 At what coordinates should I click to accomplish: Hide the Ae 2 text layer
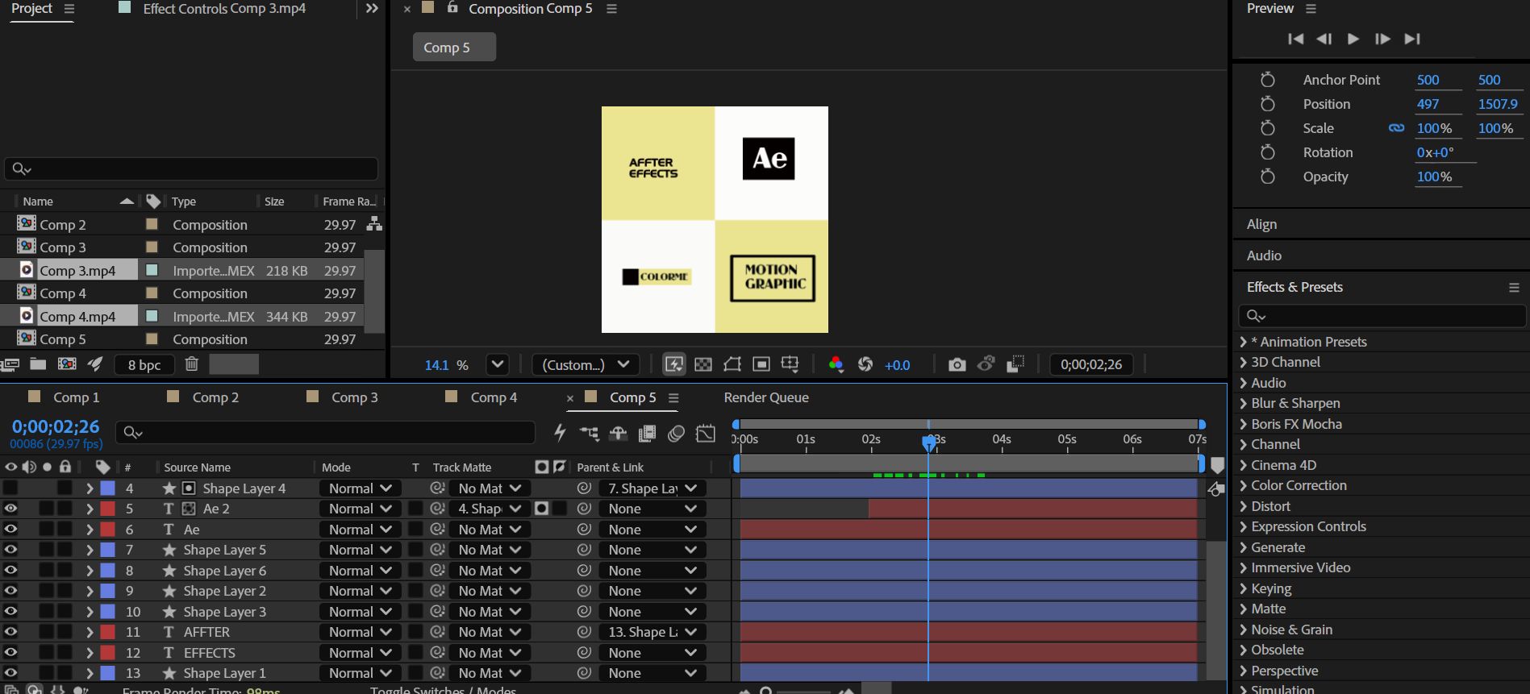tap(10, 509)
